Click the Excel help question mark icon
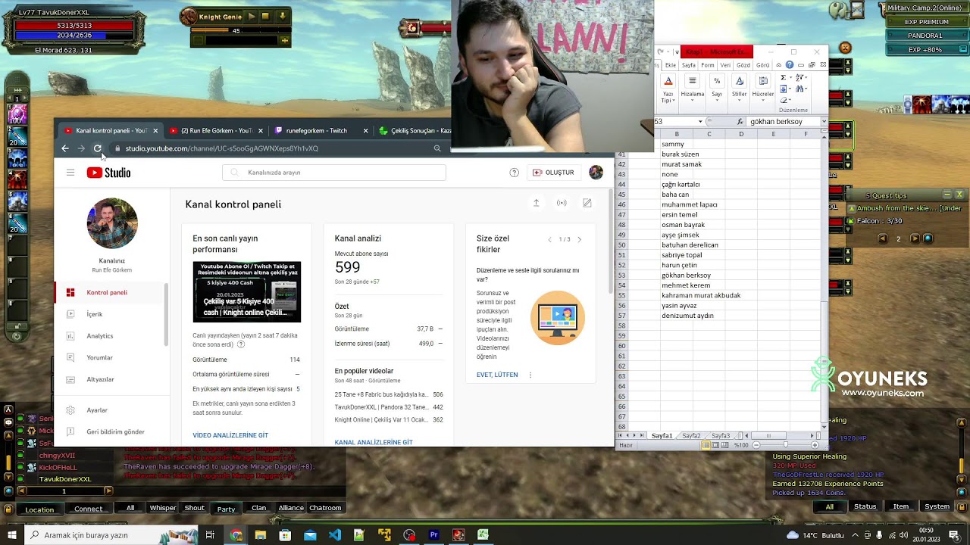 (790, 65)
